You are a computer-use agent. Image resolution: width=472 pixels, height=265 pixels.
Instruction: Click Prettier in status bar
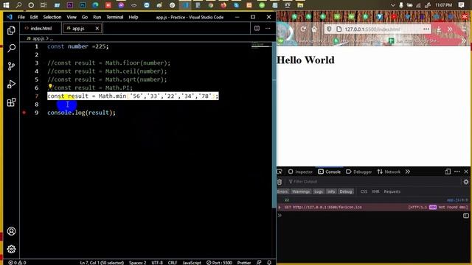click(x=244, y=262)
